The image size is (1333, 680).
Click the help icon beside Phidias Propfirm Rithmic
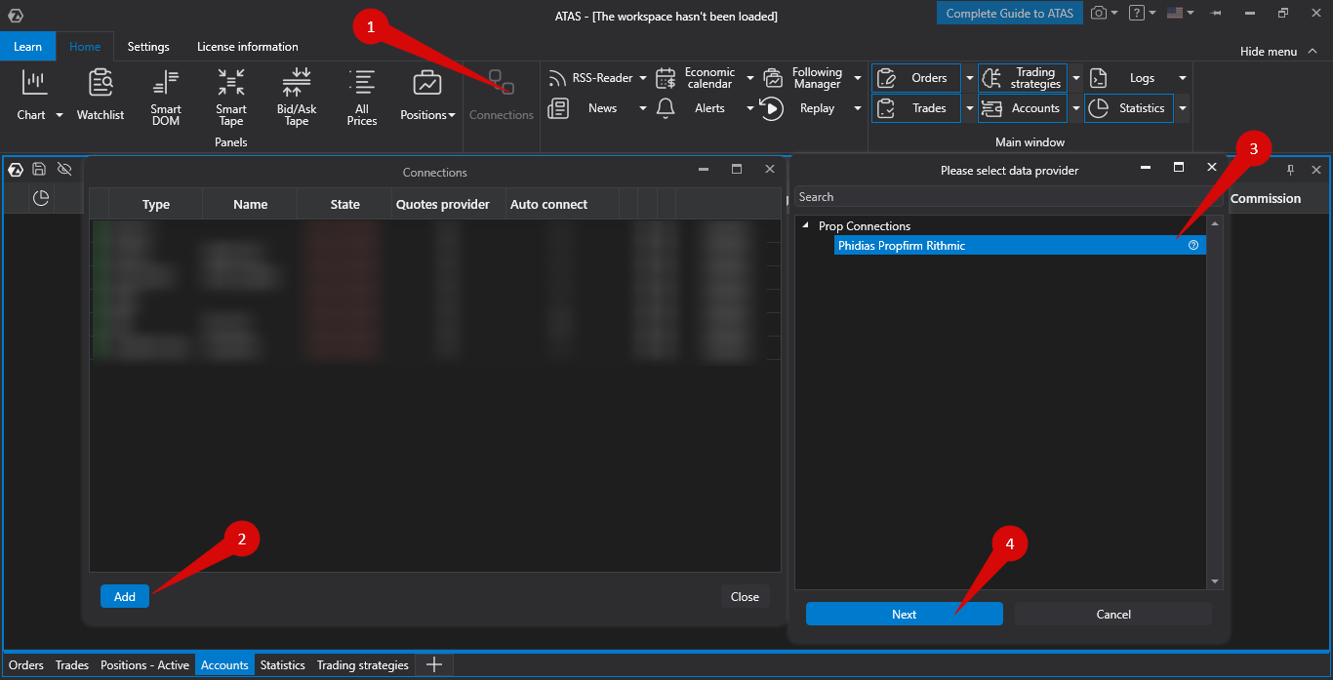[1192, 246]
